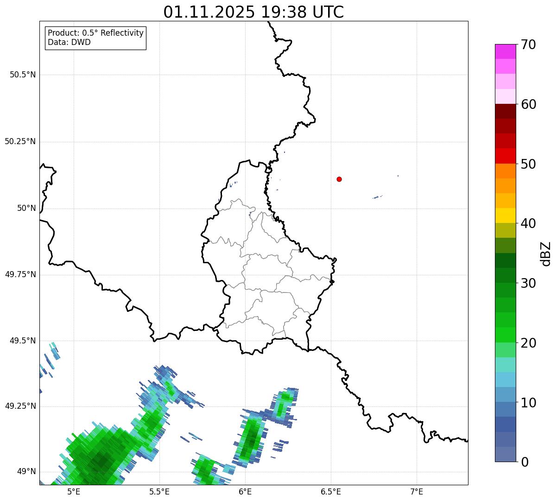Click the Product 0.5° Reflectivity info box
Viewport: 557px width, 501px height.
click(x=95, y=38)
